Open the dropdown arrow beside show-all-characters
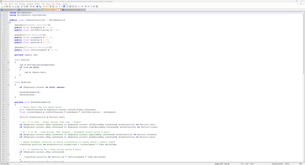305x165 pixels. (x=62, y=7)
